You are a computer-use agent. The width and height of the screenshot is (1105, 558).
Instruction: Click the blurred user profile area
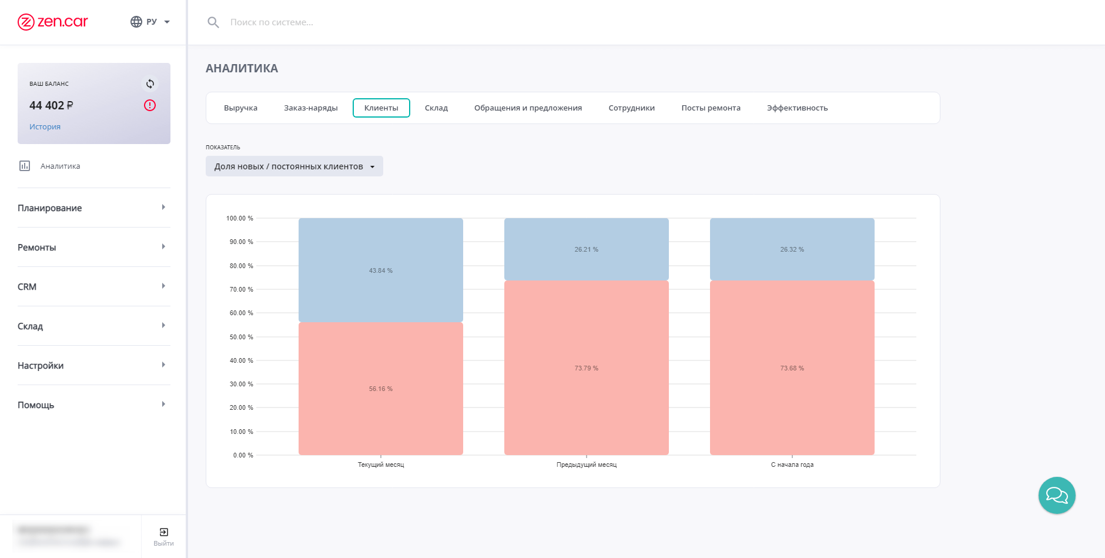(x=69, y=536)
